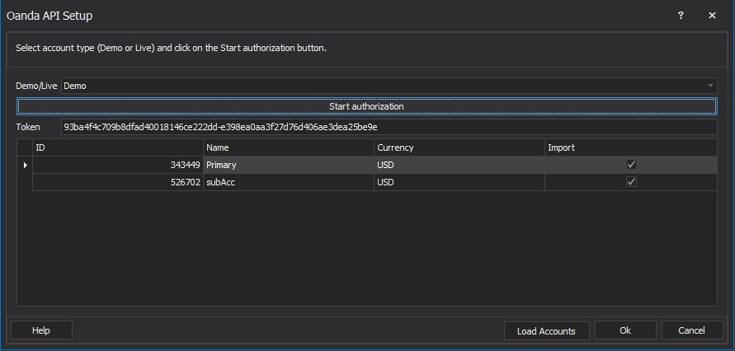Click the Help button
This screenshot has height=351, width=735.
[41, 330]
